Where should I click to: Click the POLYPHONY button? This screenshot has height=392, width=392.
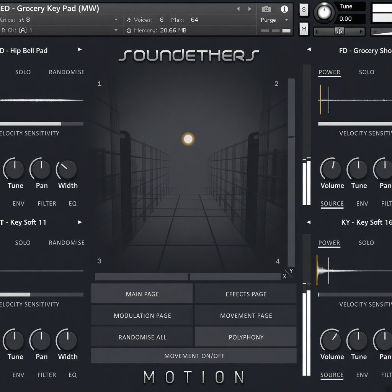246,337
